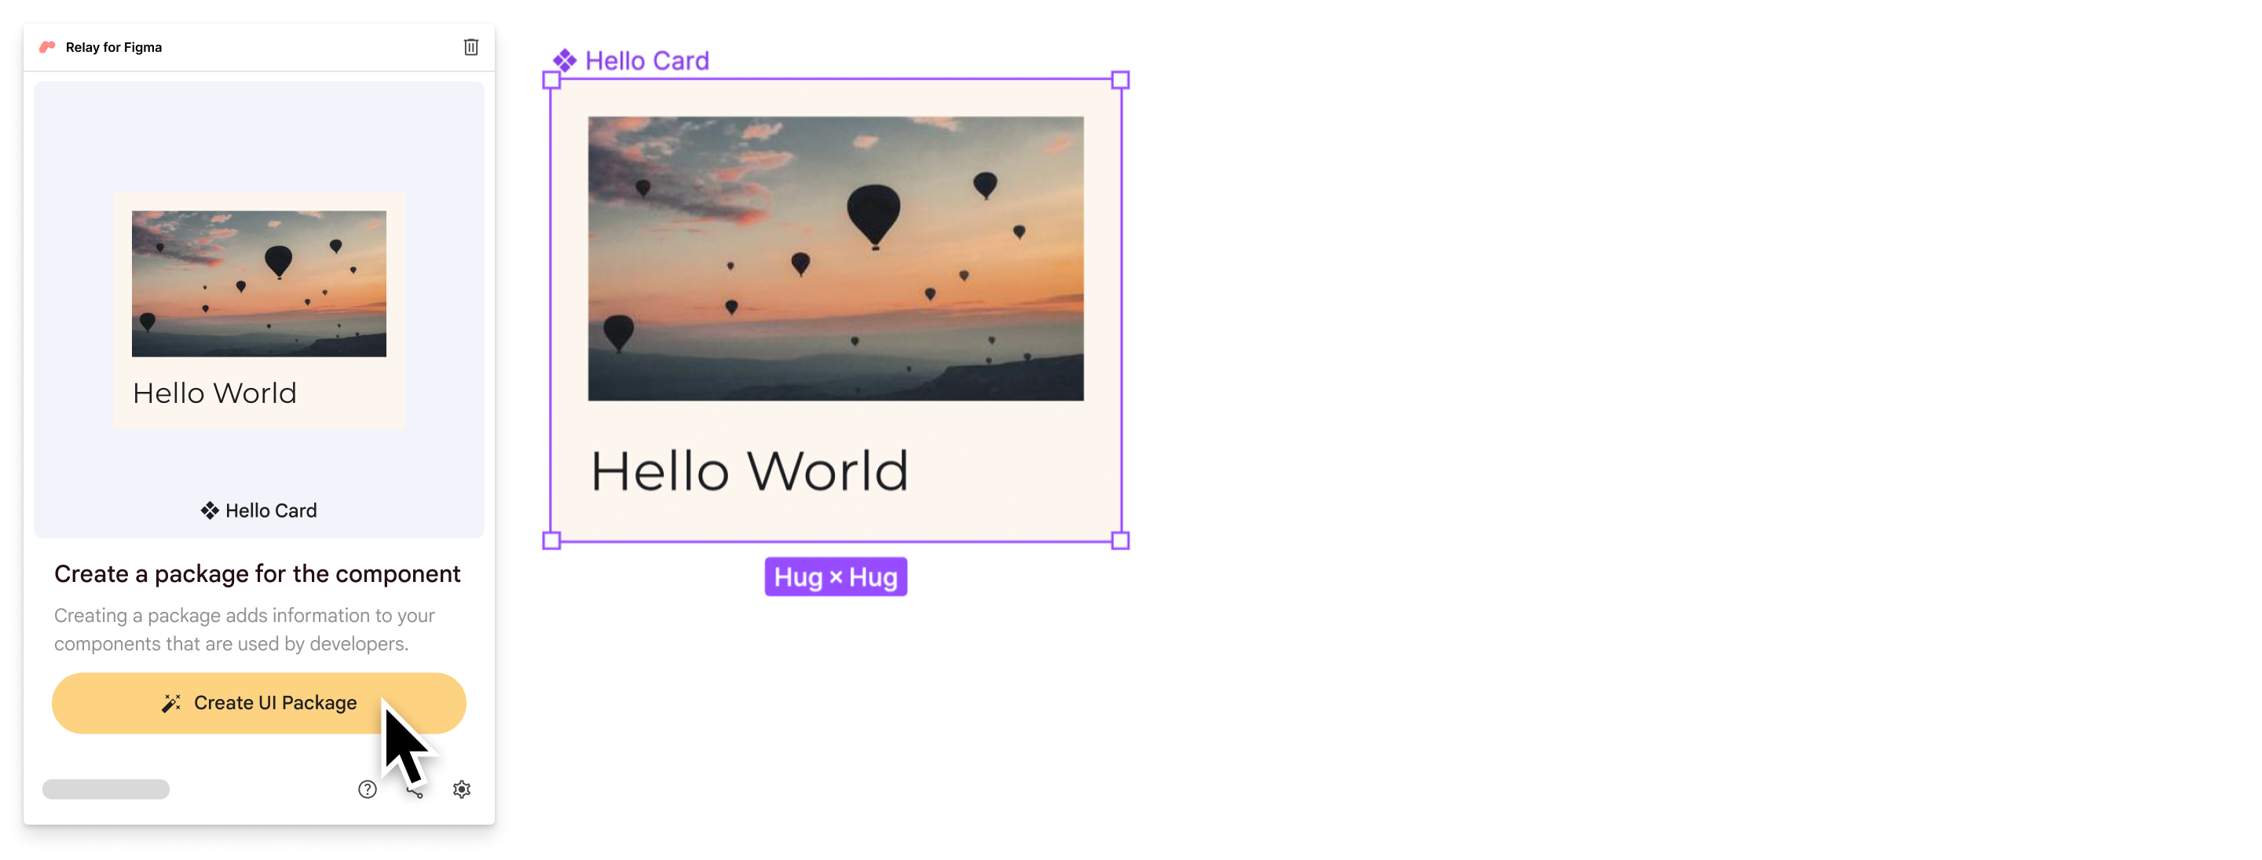2262x860 pixels.
Task: Click the version control/branch icon
Action: [414, 789]
